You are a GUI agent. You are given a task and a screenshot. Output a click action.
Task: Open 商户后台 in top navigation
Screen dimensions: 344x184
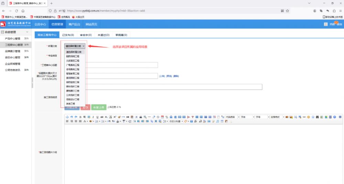point(75,24)
